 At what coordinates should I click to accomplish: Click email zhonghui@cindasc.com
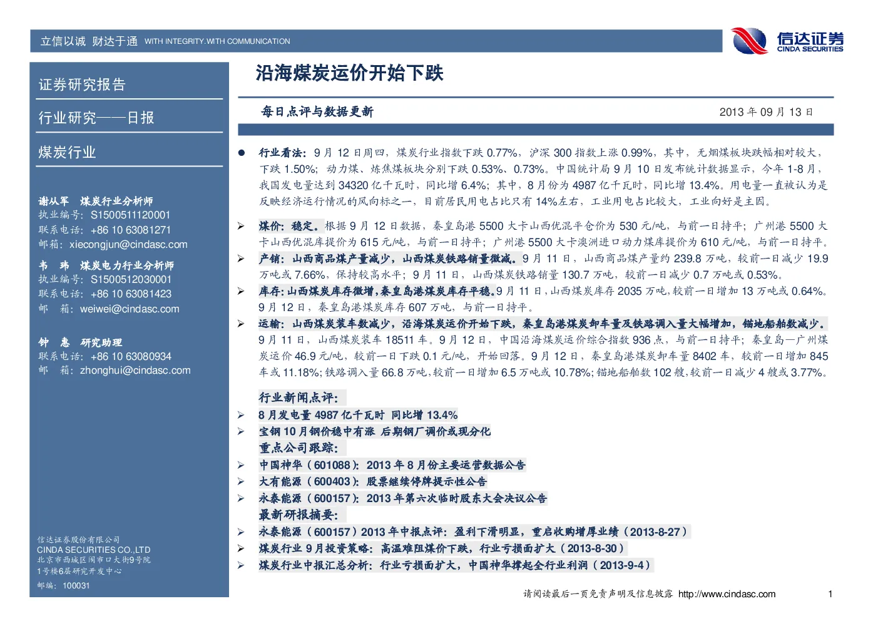[135, 371]
